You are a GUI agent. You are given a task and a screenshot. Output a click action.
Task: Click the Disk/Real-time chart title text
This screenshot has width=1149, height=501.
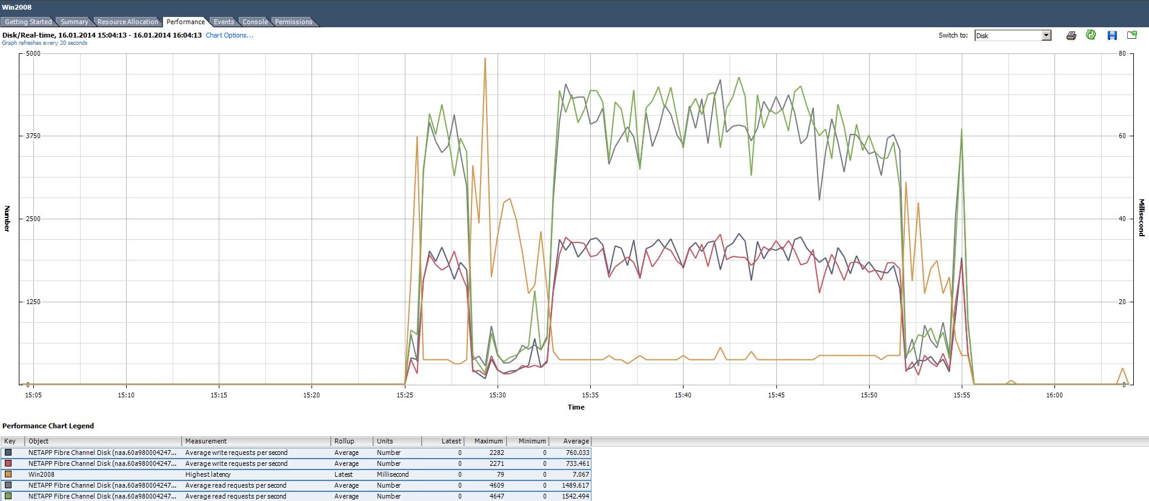(x=102, y=35)
